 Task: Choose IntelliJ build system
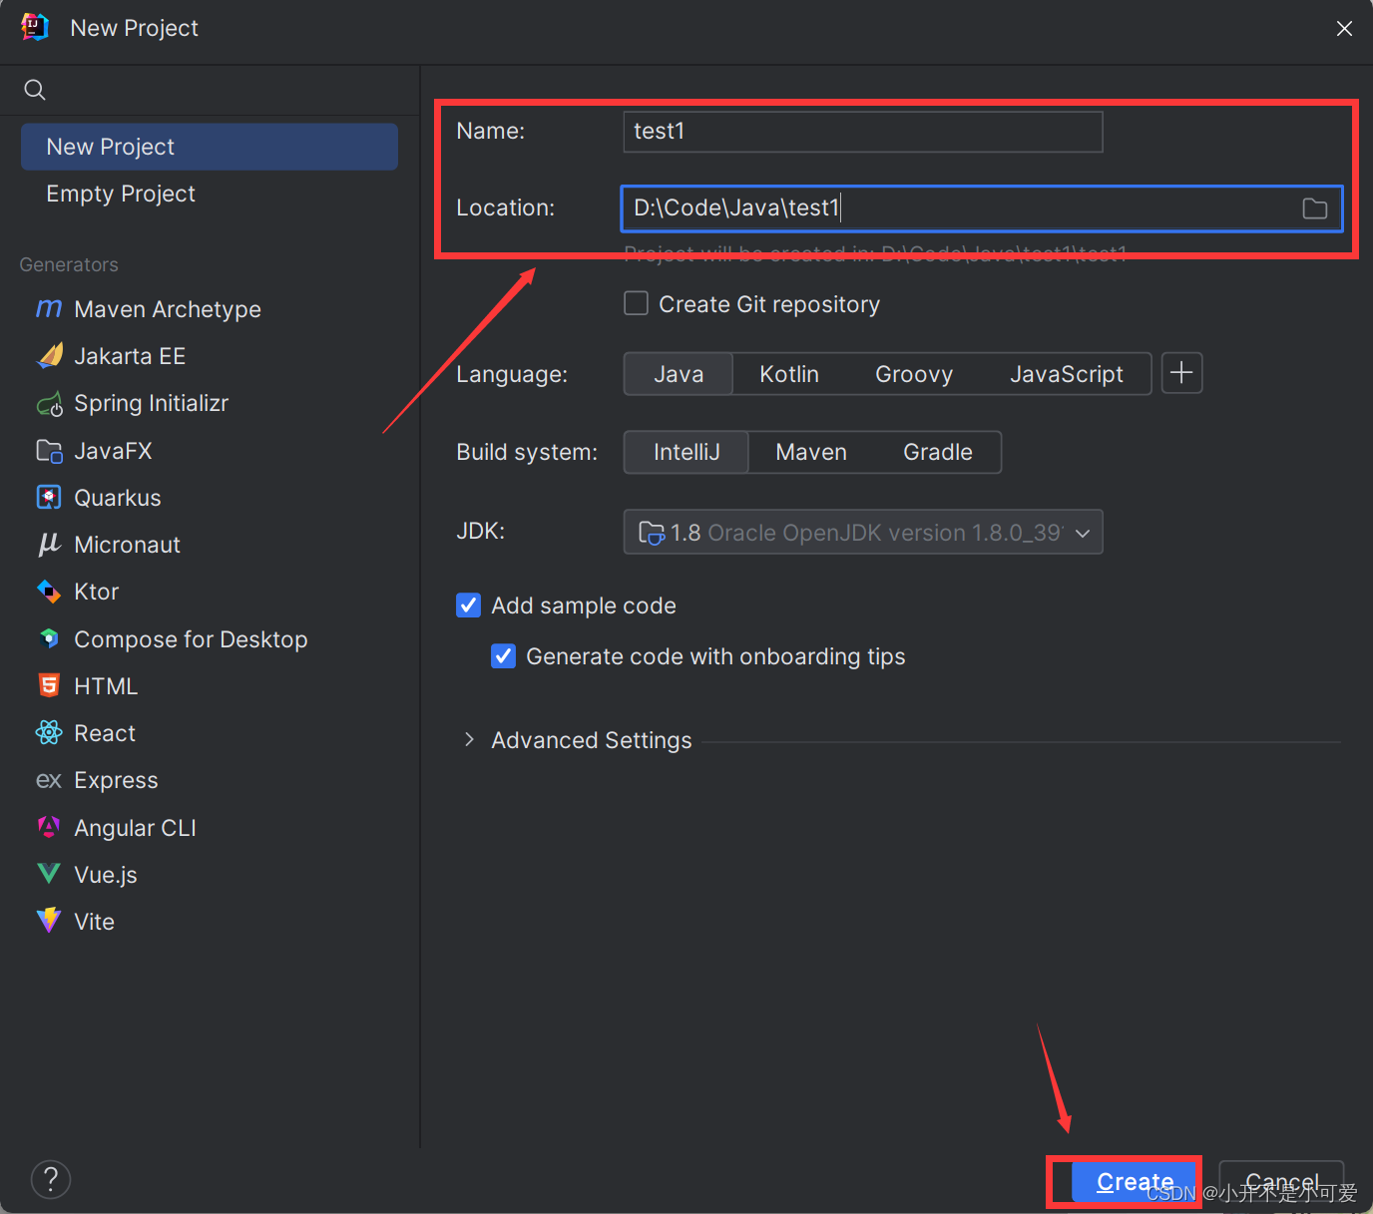(x=686, y=452)
